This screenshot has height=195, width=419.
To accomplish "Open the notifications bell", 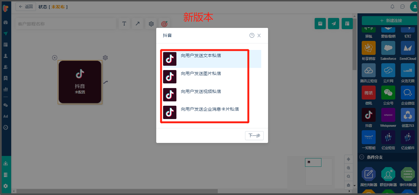I will (393, 7).
